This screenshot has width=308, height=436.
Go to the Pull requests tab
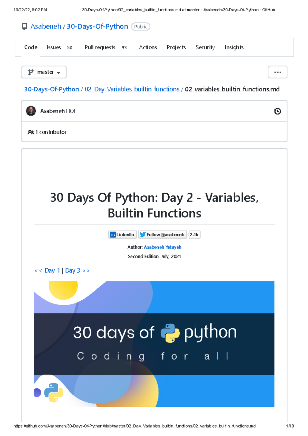(100, 48)
